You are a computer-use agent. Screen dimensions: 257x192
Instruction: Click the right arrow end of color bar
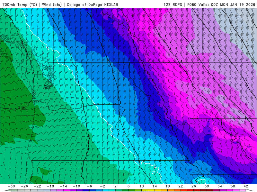pos(249,190)
